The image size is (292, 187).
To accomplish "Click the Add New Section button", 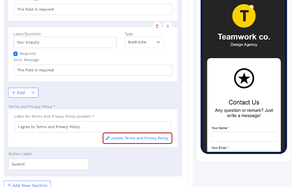I will [27, 184].
